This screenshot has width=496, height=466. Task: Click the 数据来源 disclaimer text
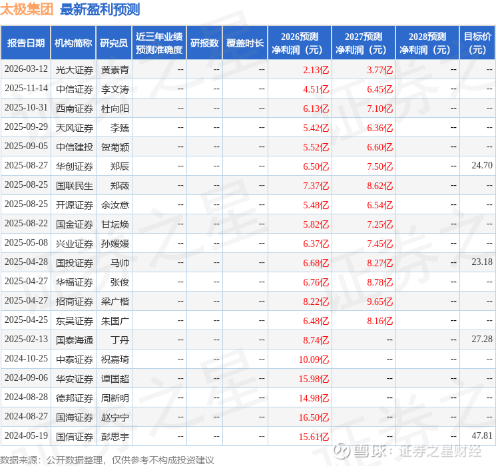107,459
